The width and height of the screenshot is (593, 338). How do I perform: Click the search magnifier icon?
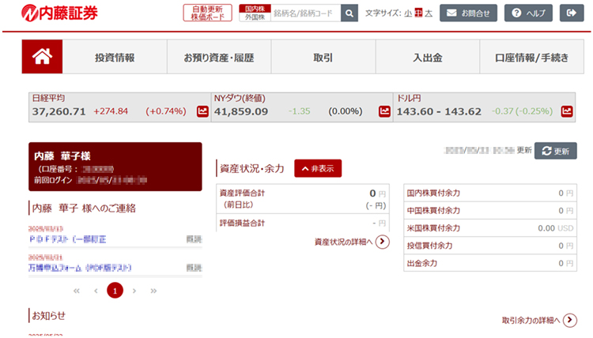(x=349, y=13)
